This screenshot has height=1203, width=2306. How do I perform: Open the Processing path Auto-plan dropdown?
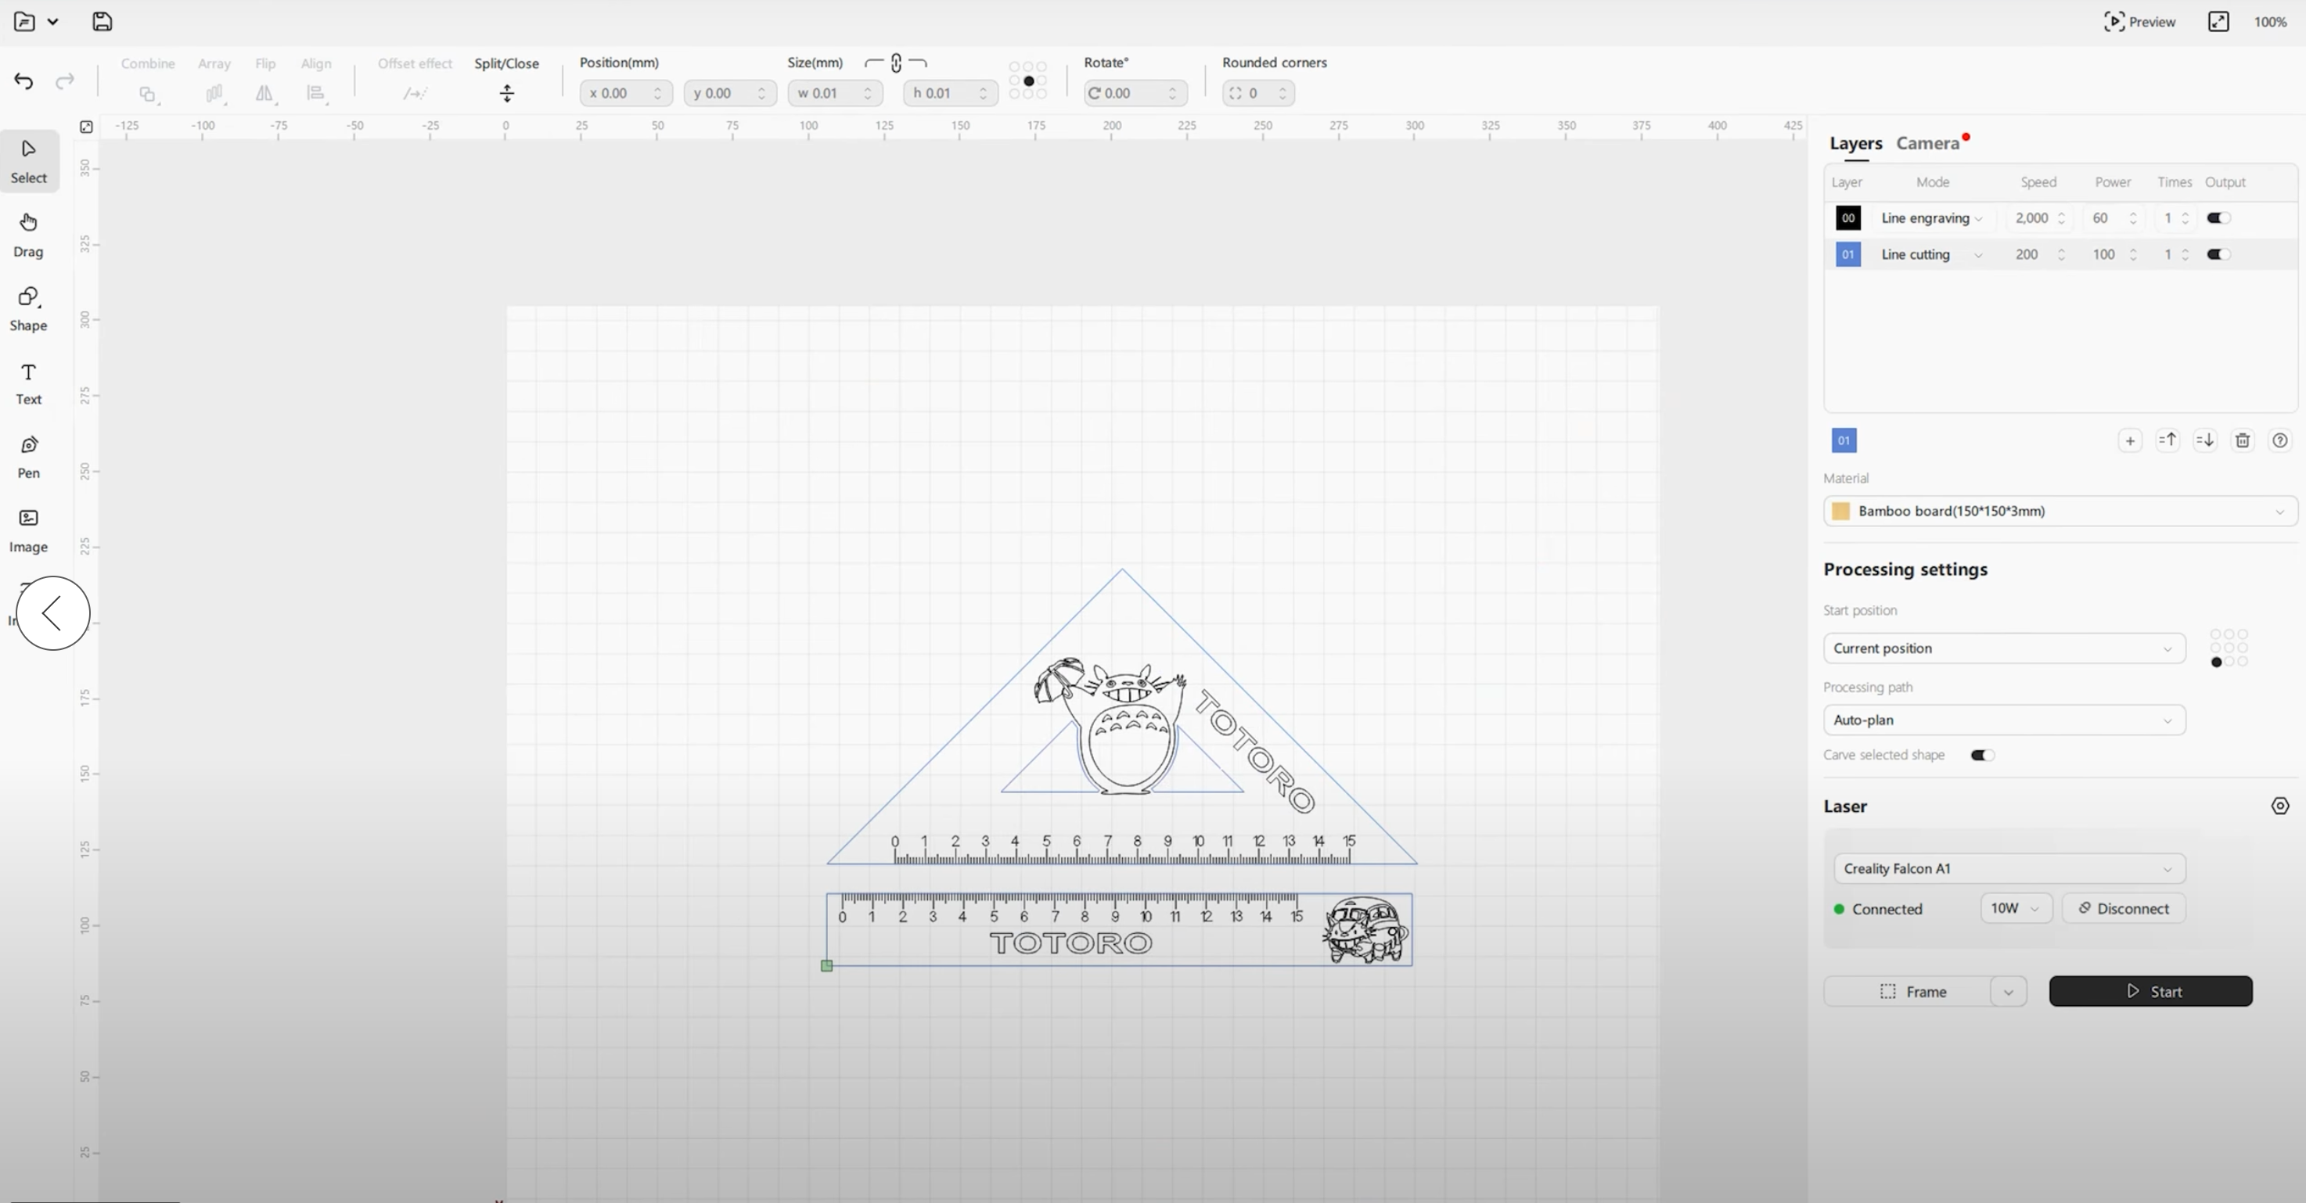tap(2004, 720)
